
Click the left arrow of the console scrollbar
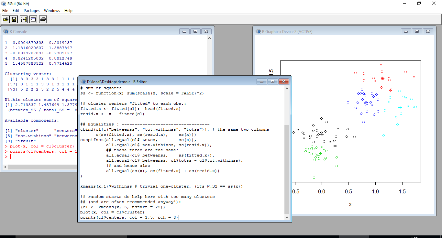(x=5, y=167)
